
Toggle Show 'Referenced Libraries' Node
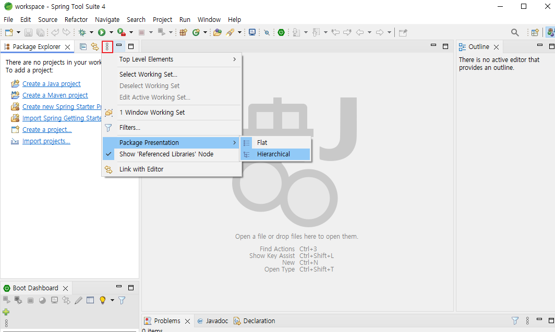pos(172,154)
